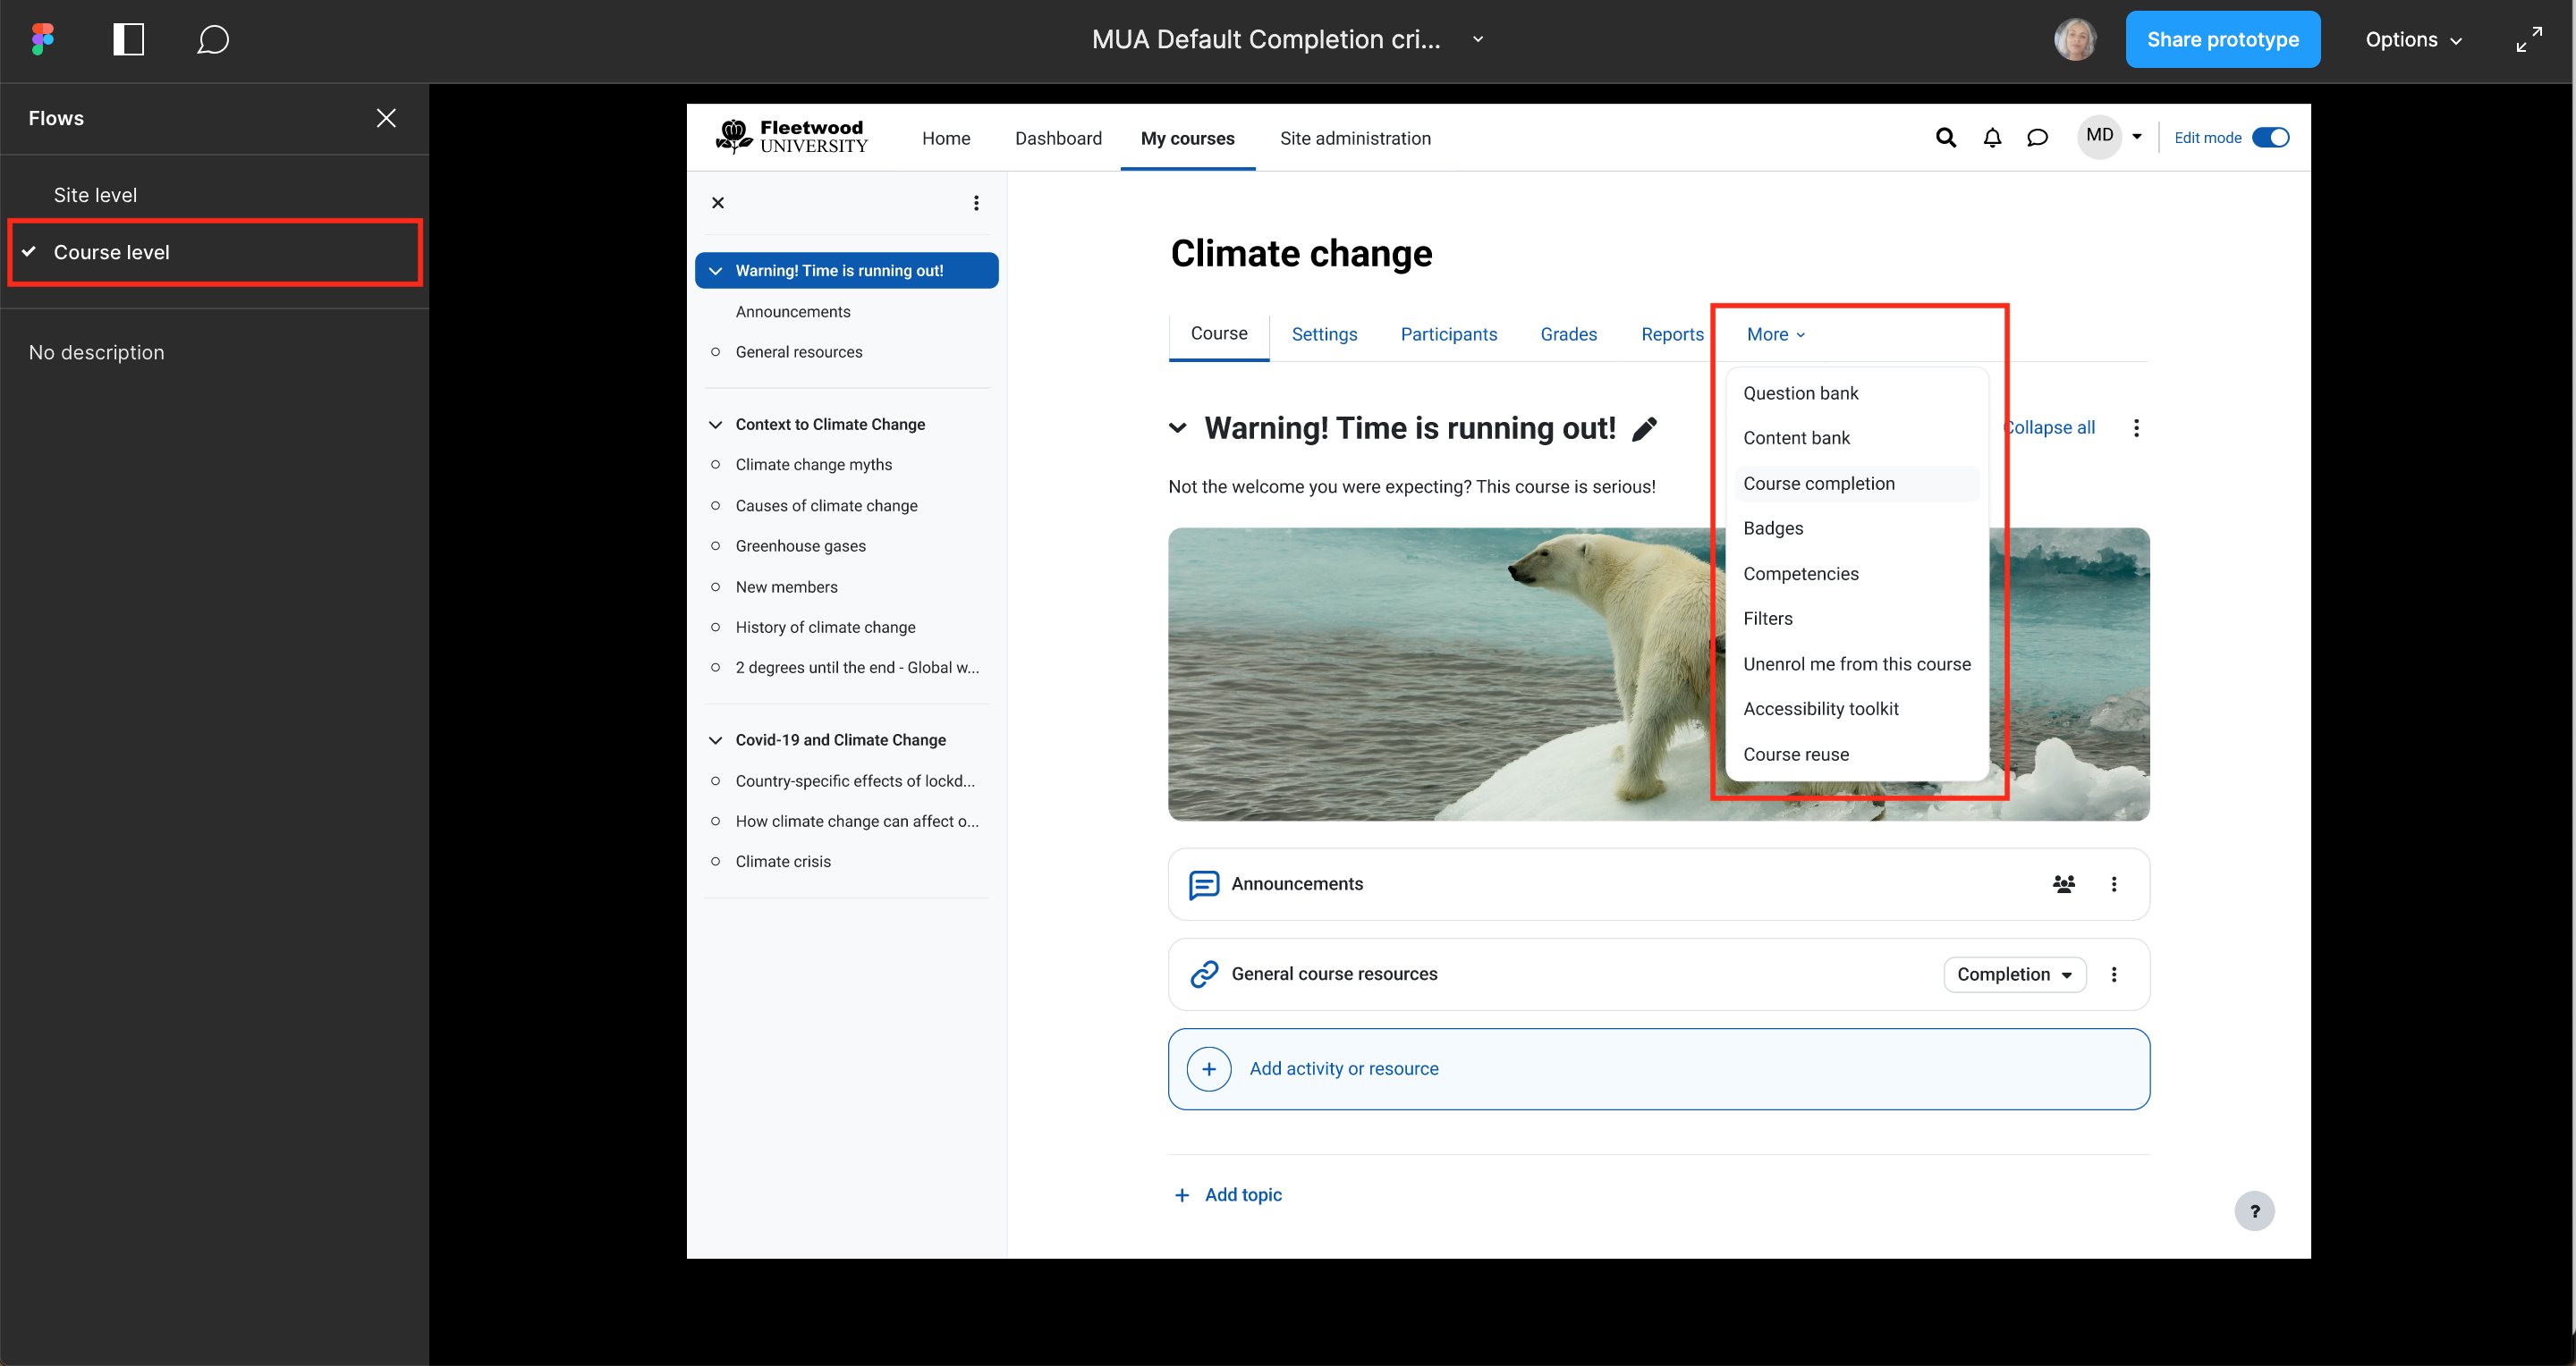
Task: Click the Share prototype button
Action: pyautogui.click(x=2222, y=40)
